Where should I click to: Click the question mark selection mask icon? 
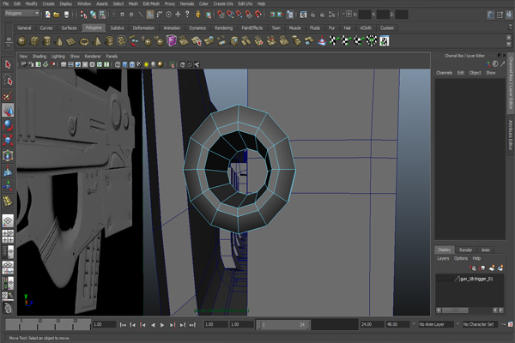coord(187,14)
